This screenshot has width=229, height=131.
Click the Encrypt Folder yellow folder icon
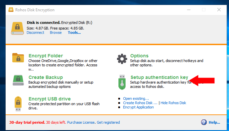tap(18, 58)
